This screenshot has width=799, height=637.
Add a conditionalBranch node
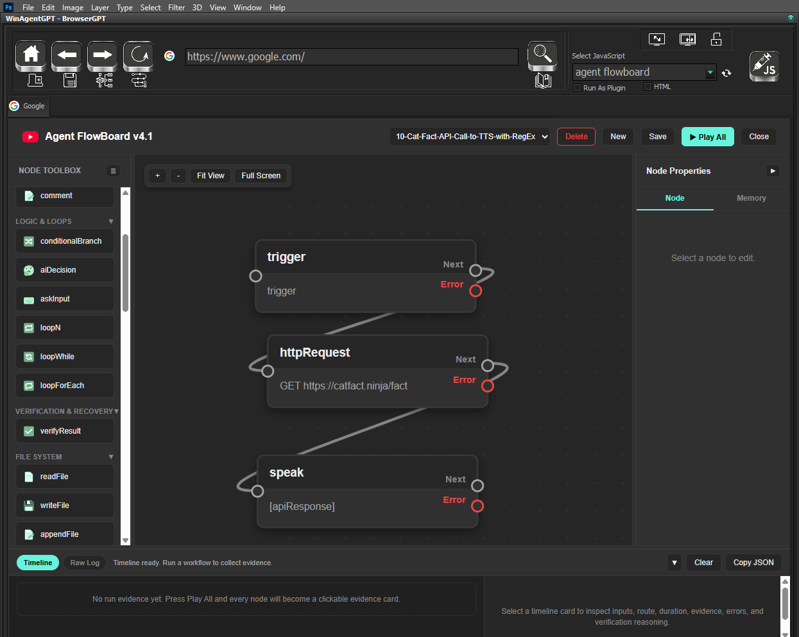coord(65,241)
